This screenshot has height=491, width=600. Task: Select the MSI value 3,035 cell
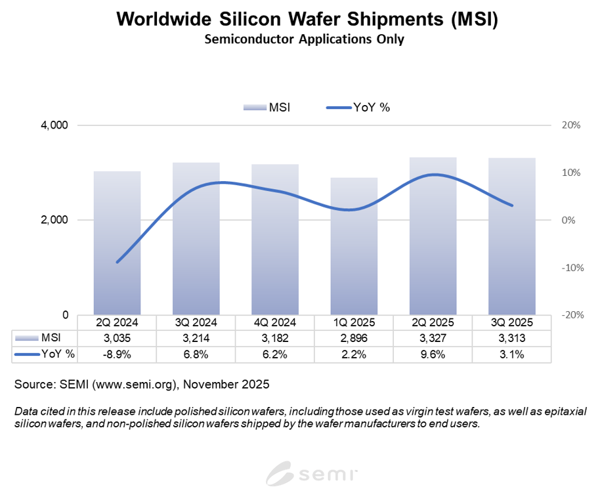pos(117,338)
